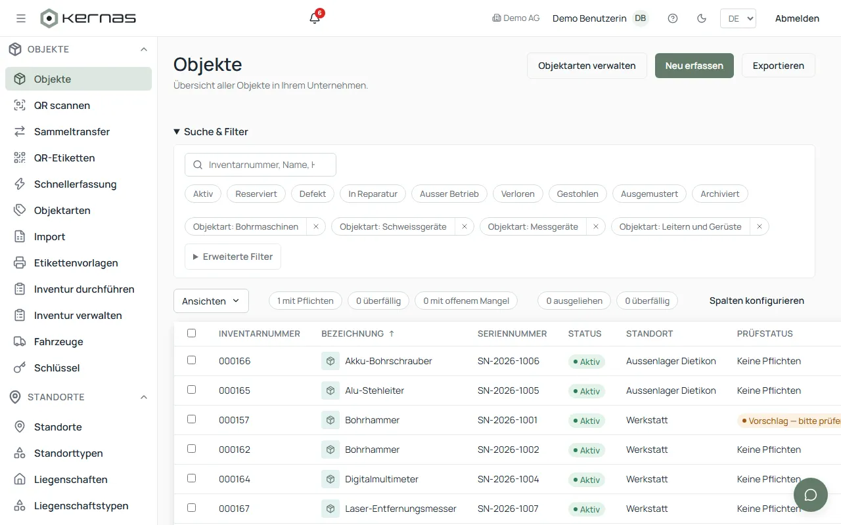Viewport: 841px width, 525px height.
Task: Open Schnellerfassung in sidebar
Action: 78,184
